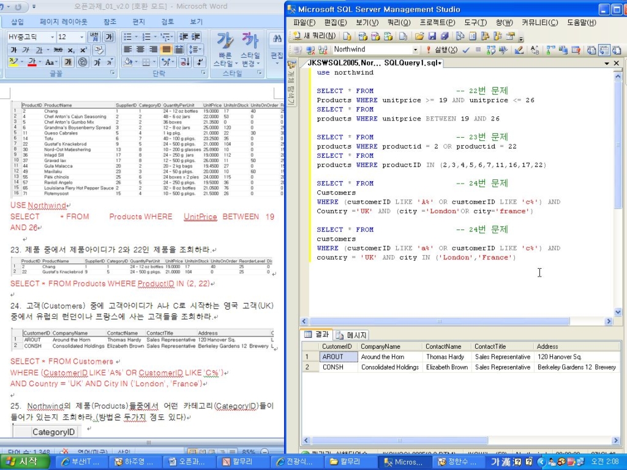Click the Parse query checkmark icon
Image resolution: width=627 pixels, height=470 pixels.
click(466, 50)
